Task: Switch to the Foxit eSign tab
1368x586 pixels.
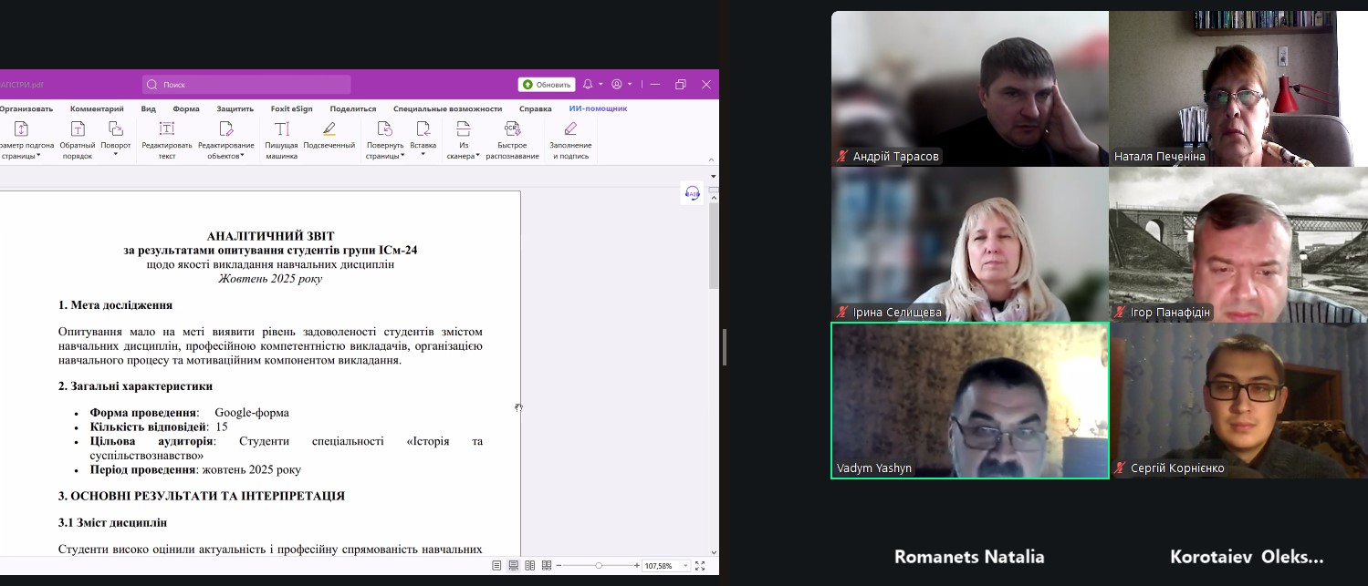Action: click(291, 108)
